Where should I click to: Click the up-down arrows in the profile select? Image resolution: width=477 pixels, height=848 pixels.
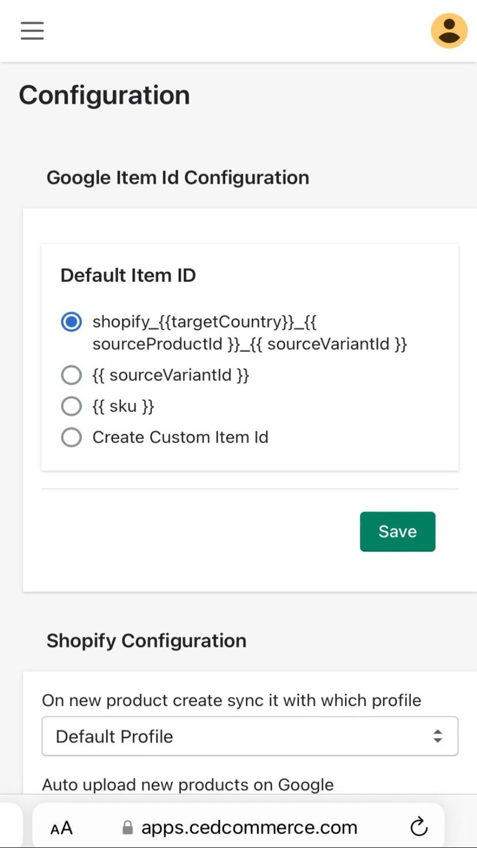(x=437, y=736)
